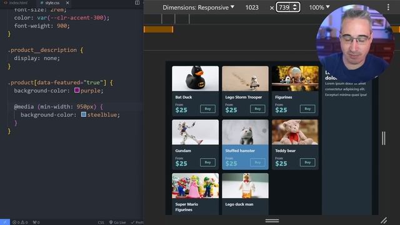
Task: Click the 'display: none;' code line
Action: point(37,58)
